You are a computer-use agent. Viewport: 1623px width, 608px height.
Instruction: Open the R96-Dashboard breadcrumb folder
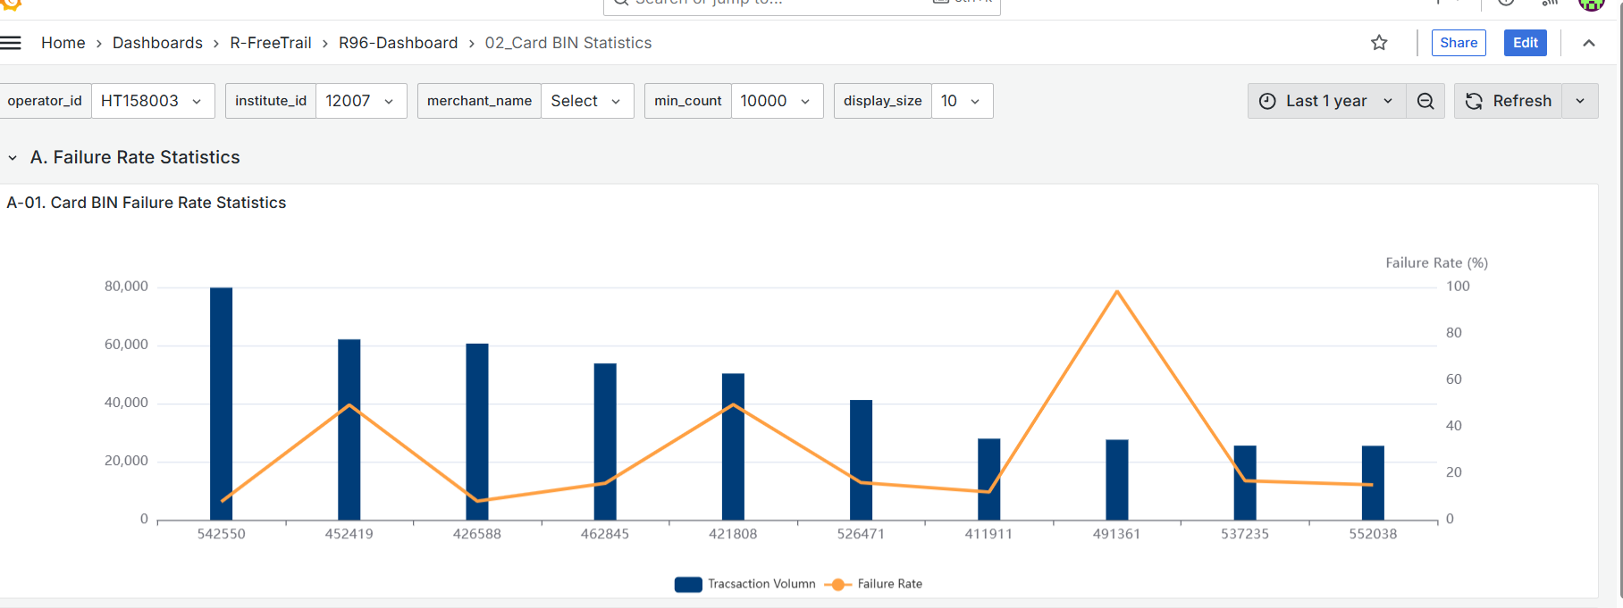coord(398,43)
